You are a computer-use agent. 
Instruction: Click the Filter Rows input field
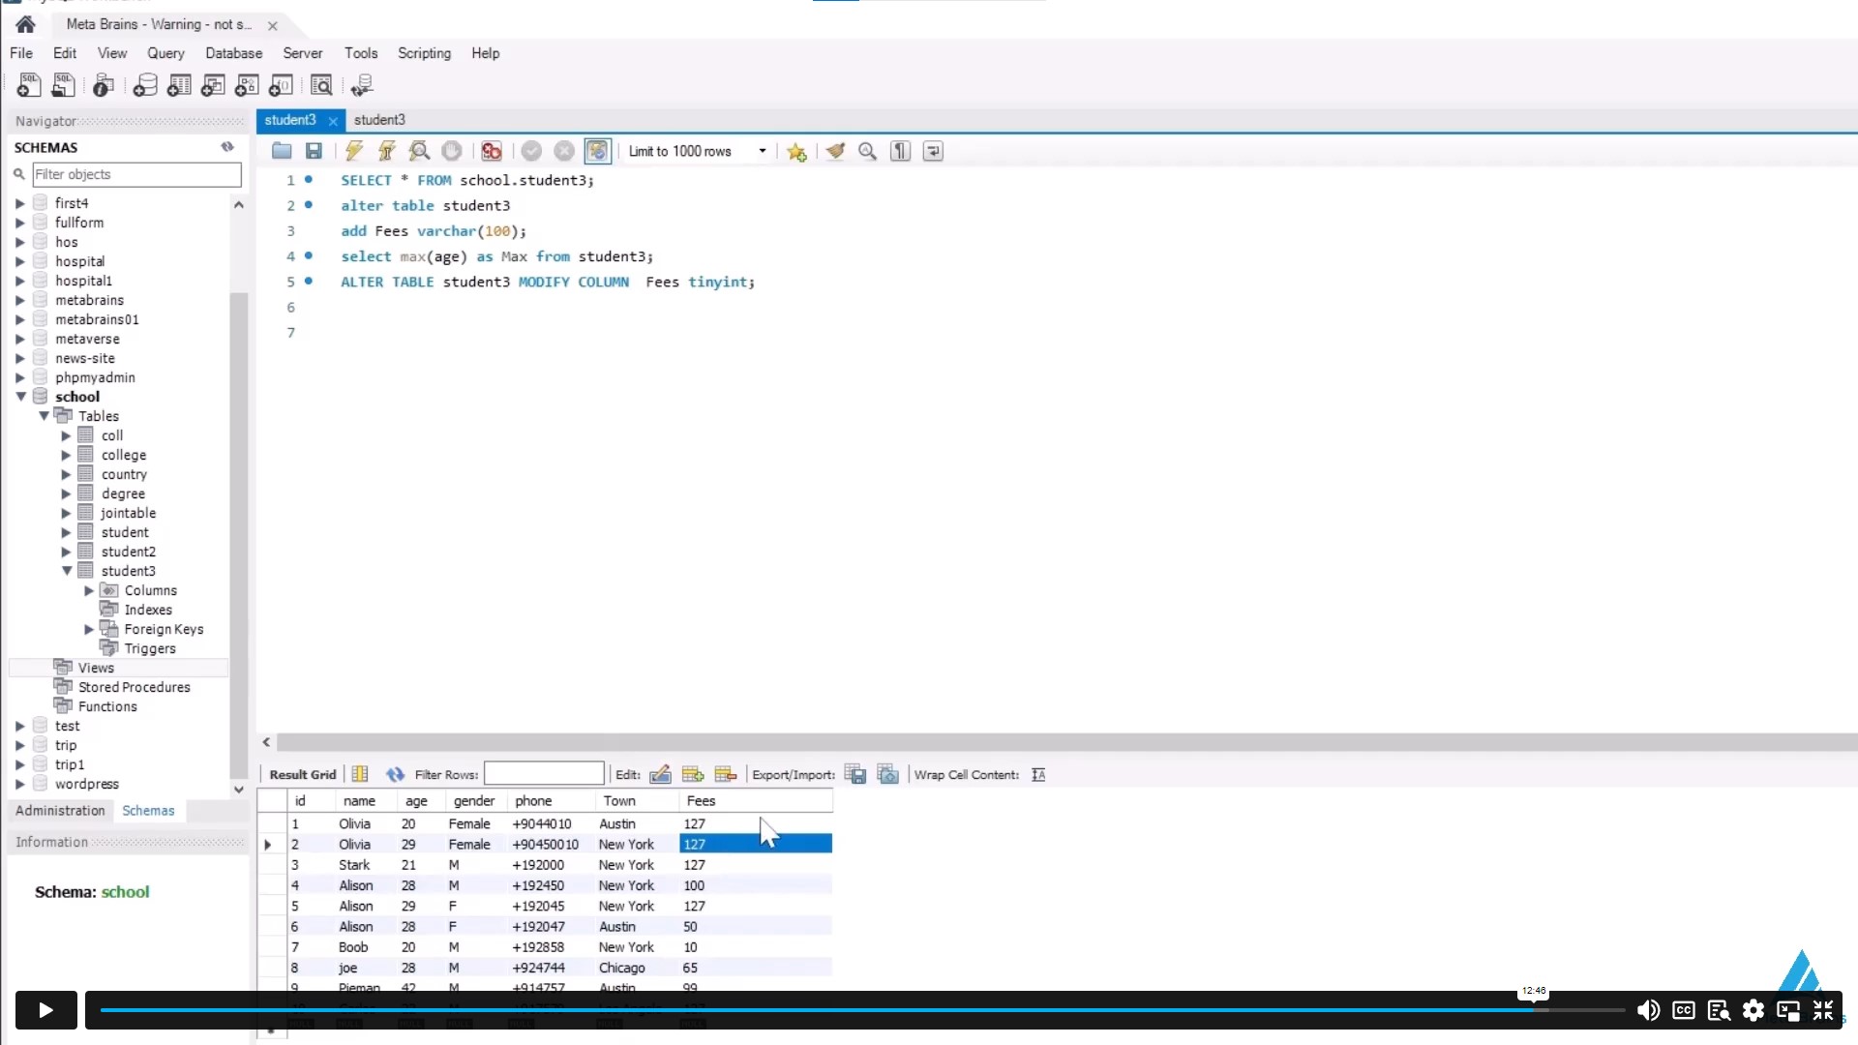(x=544, y=774)
